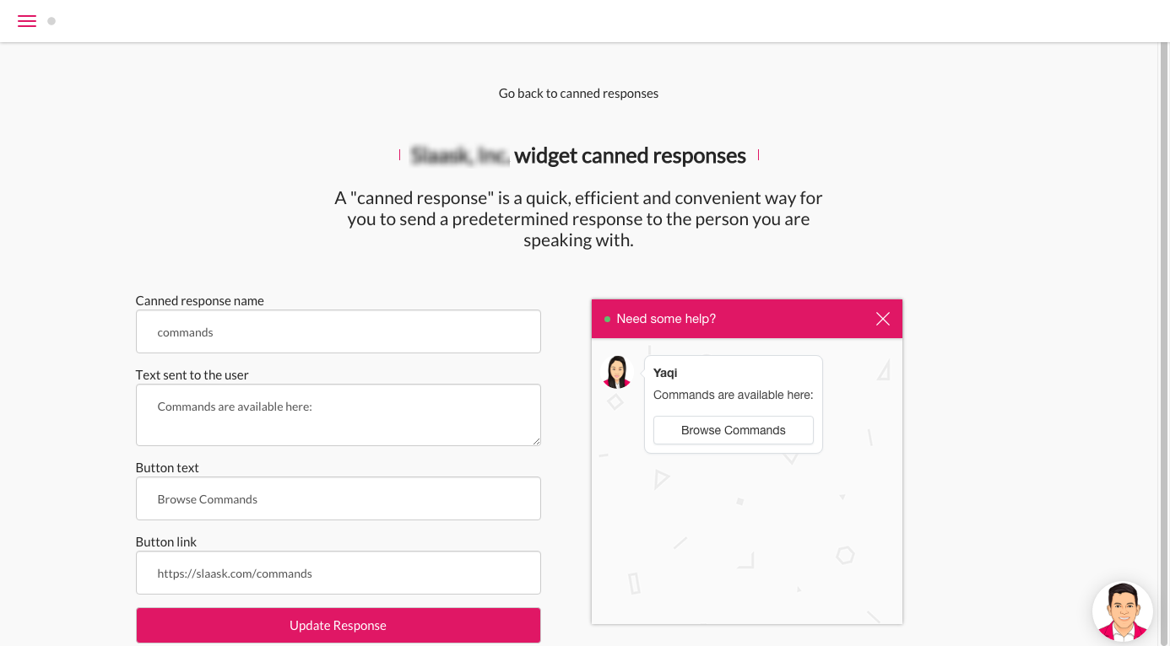Click the Need some help? widget header
Image resolution: width=1170 pixels, height=646 pixels.
(x=747, y=319)
